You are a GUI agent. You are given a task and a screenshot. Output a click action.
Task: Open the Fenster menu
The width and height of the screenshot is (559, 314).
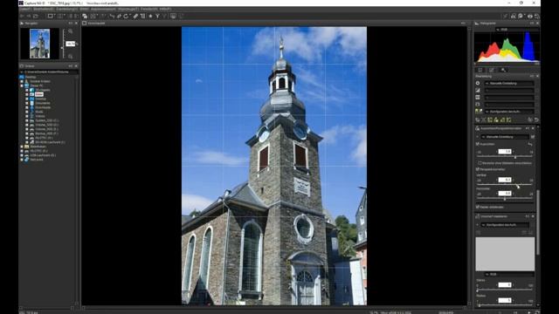149,9
